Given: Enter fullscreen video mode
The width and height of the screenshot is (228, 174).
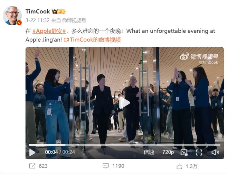Looking at the screenshot, I should tap(199, 153).
